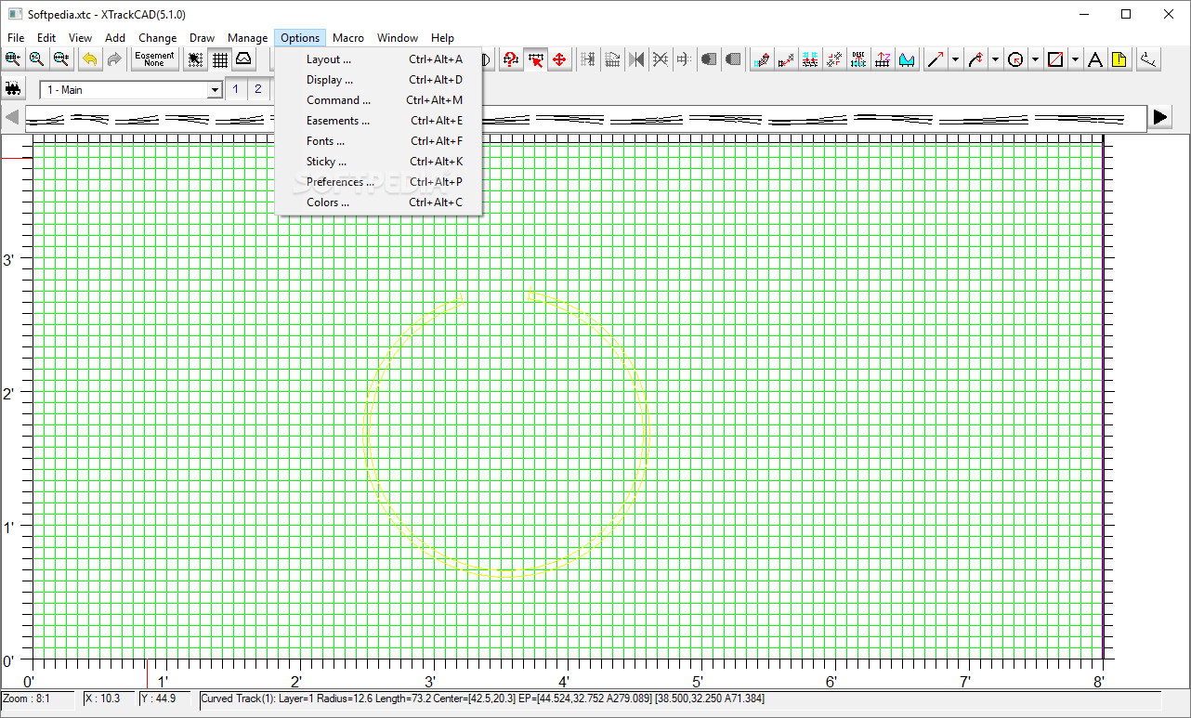Click the cyan and red parallel track icon

point(810,59)
